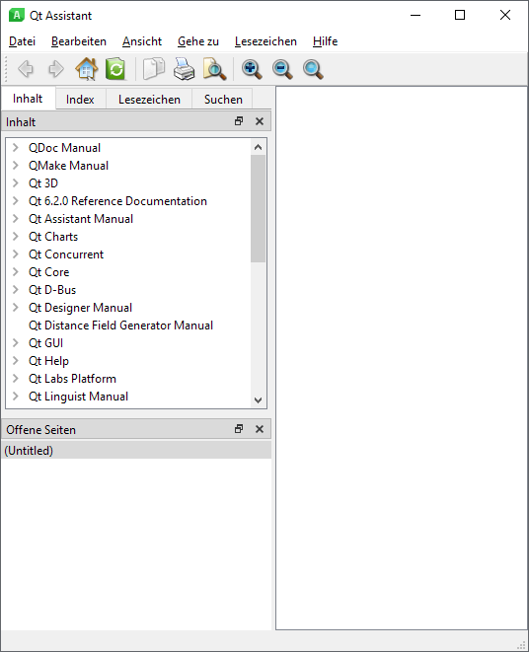
Task: Click the zoom in magnifier icon
Action: (252, 69)
